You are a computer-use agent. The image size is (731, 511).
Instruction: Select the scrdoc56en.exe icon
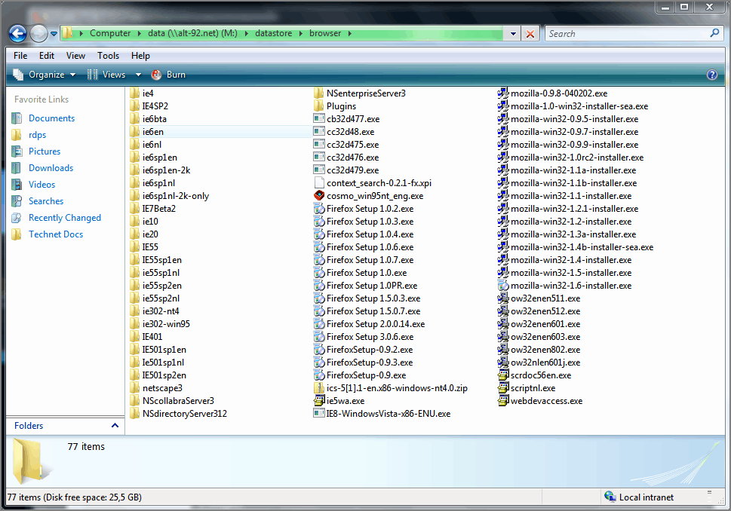pyautogui.click(x=503, y=375)
